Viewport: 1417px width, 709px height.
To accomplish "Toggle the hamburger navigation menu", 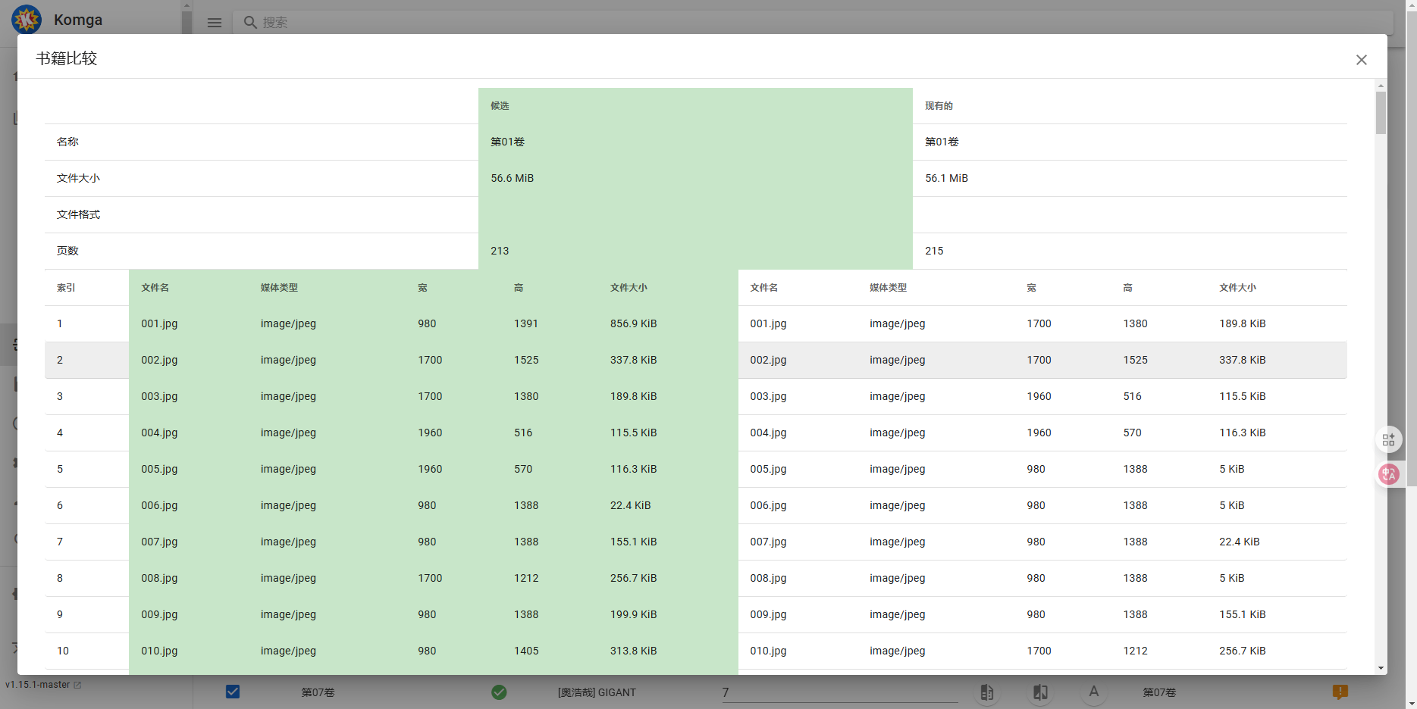I will point(215,23).
